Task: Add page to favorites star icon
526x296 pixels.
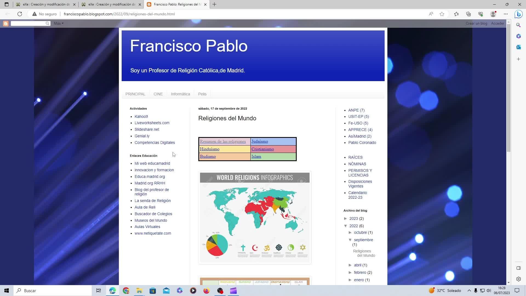Action: 442,14
